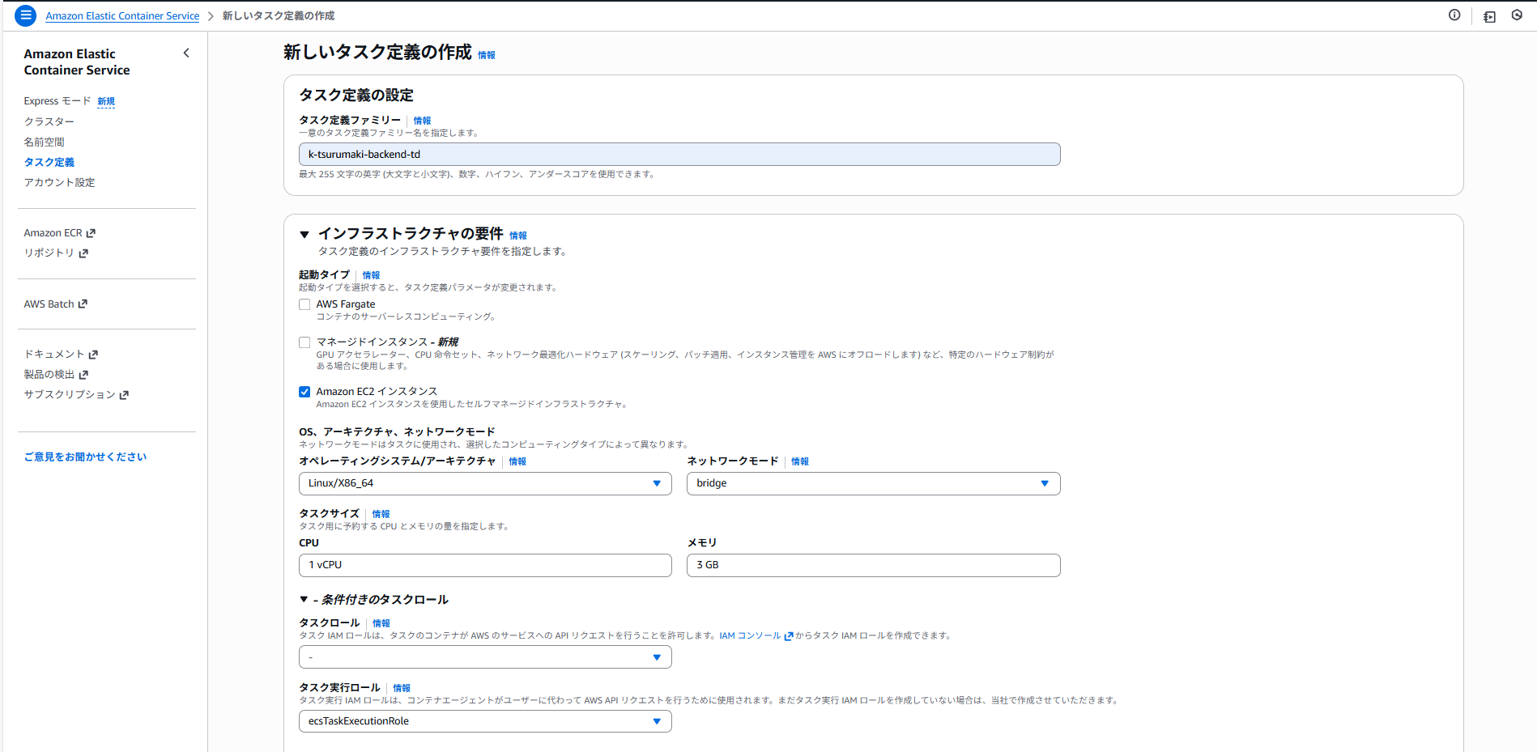Open the bridge network mode dropdown

[x=873, y=483]
